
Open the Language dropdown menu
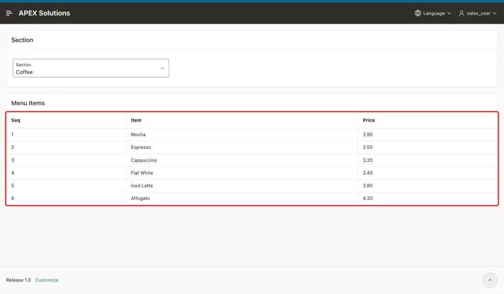(433, 13)
